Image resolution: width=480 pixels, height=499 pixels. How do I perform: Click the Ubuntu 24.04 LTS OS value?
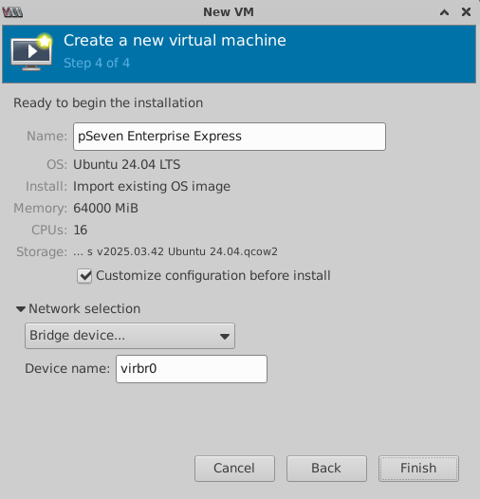(127, 165)
